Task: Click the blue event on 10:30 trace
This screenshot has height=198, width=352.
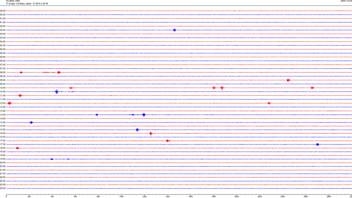Action: pos(57,92)
